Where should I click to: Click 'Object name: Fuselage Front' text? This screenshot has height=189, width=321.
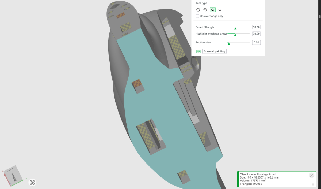[x=258, y=174]
